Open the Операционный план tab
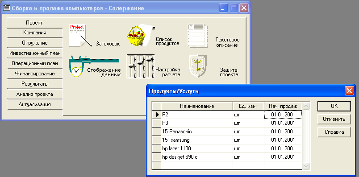This screenshot has height=177, width=359. coord(34,63)
